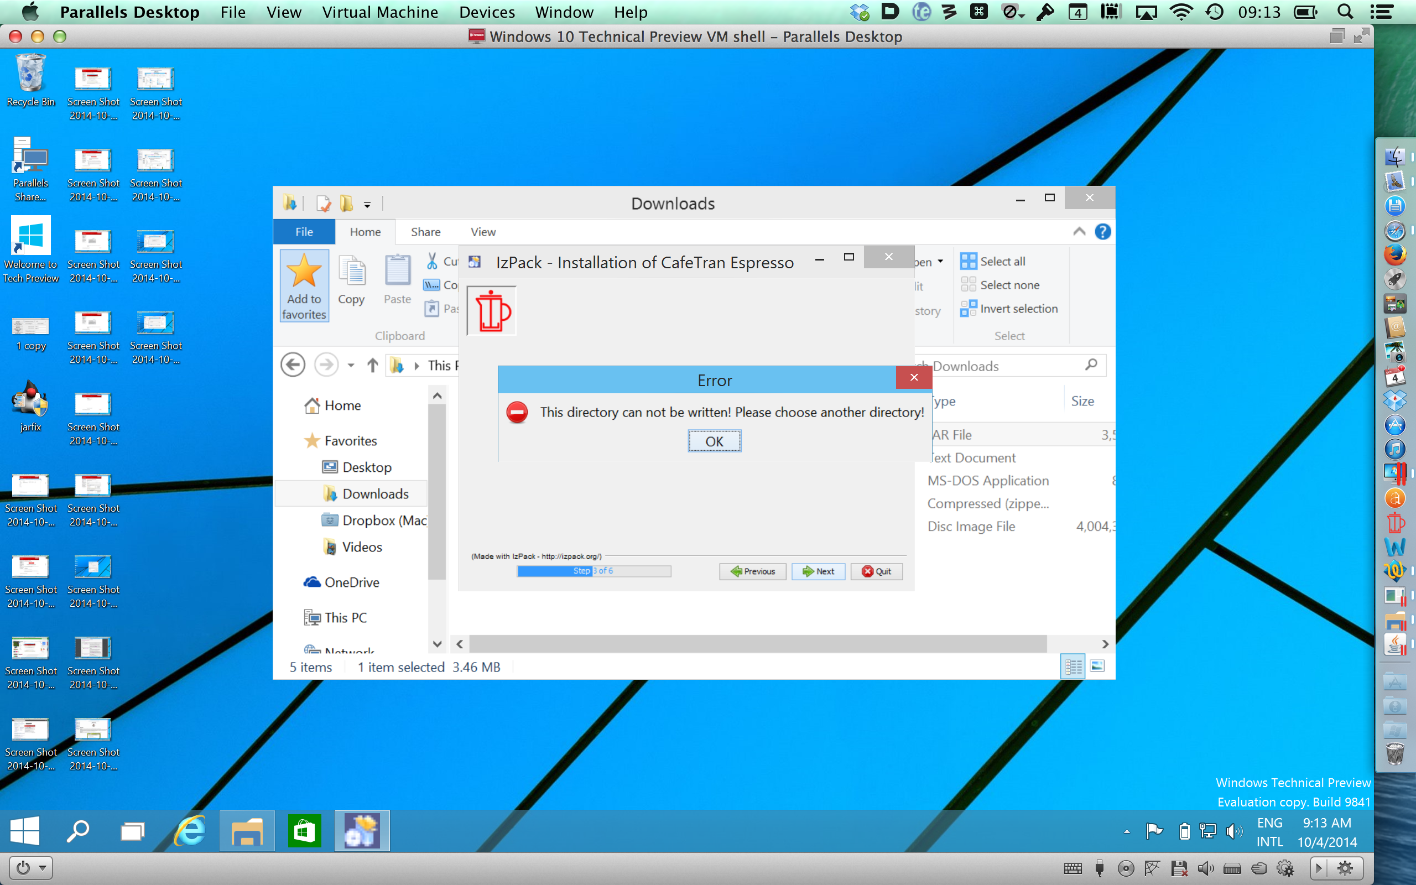Open Virtual Machine menu in menu bar
Viewport: 1416px width, 885px height.
pos(380,12)
